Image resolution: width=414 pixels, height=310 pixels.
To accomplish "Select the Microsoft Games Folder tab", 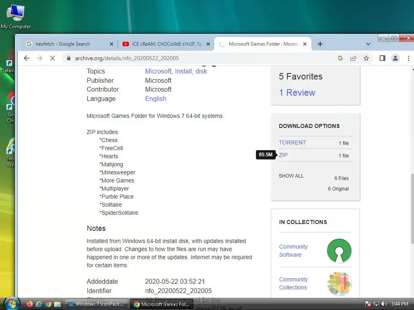I will (x=263, y=44).
